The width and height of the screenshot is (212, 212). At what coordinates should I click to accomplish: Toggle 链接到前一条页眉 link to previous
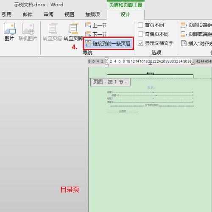pos(109,43)
